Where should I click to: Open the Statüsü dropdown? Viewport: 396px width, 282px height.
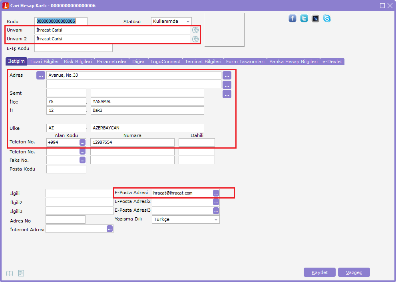(x=171, y=21)
